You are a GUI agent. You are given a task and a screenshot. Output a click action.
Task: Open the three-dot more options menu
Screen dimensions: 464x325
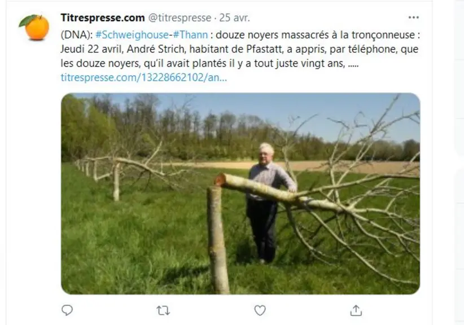pos(413,17)
